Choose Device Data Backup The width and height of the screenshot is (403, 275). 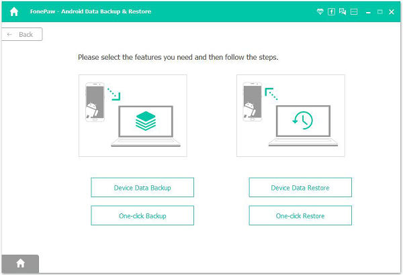pyautogui.click(x=142, y=188)
